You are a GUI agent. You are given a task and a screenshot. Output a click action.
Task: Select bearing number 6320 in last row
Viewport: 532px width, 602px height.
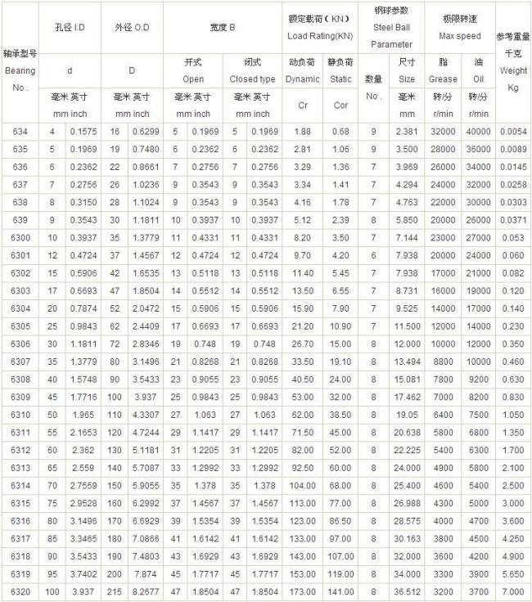[20, 592]
